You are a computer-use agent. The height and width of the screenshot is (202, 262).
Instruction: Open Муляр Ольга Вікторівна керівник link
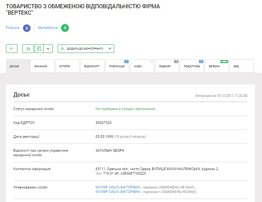tap(118, 187)
